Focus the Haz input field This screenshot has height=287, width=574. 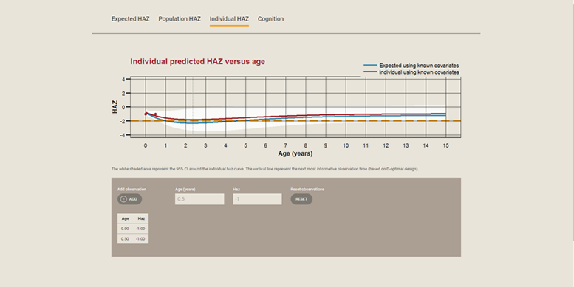pos(257,199)
